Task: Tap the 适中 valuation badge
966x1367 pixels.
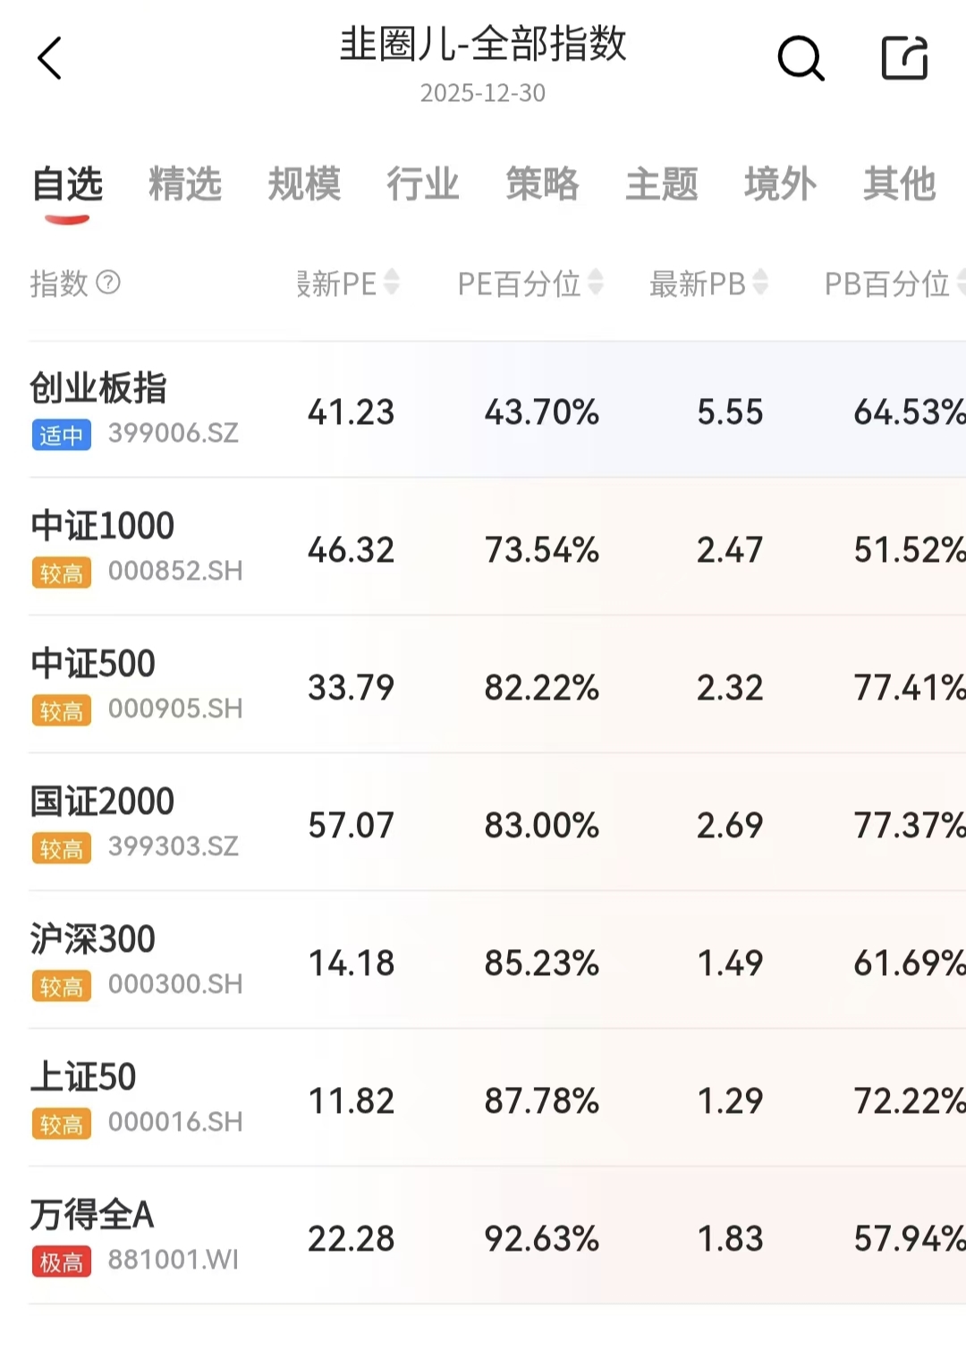Action: click(61, 436)
